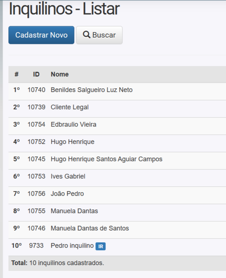226x278 pixels.
Task: Click the magnifier icon in Buscar
Action: 86,35
